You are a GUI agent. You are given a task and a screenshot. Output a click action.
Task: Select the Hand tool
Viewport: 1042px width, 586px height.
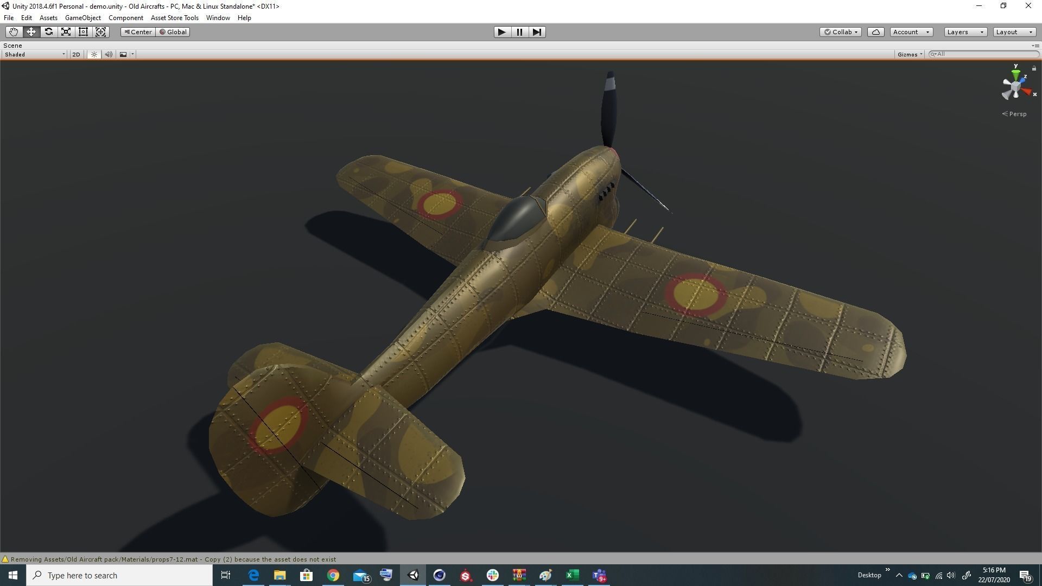pos(14,32)
